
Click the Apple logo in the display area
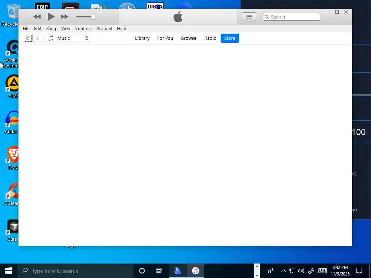click(x=178, y=17)
